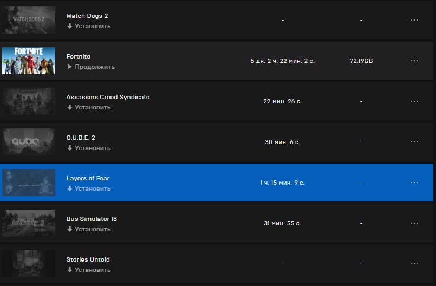Open three-dot menu for Assassins Creed Syndicate
Image resolution: width=436 pixels, height=286 pixels.
414,101
